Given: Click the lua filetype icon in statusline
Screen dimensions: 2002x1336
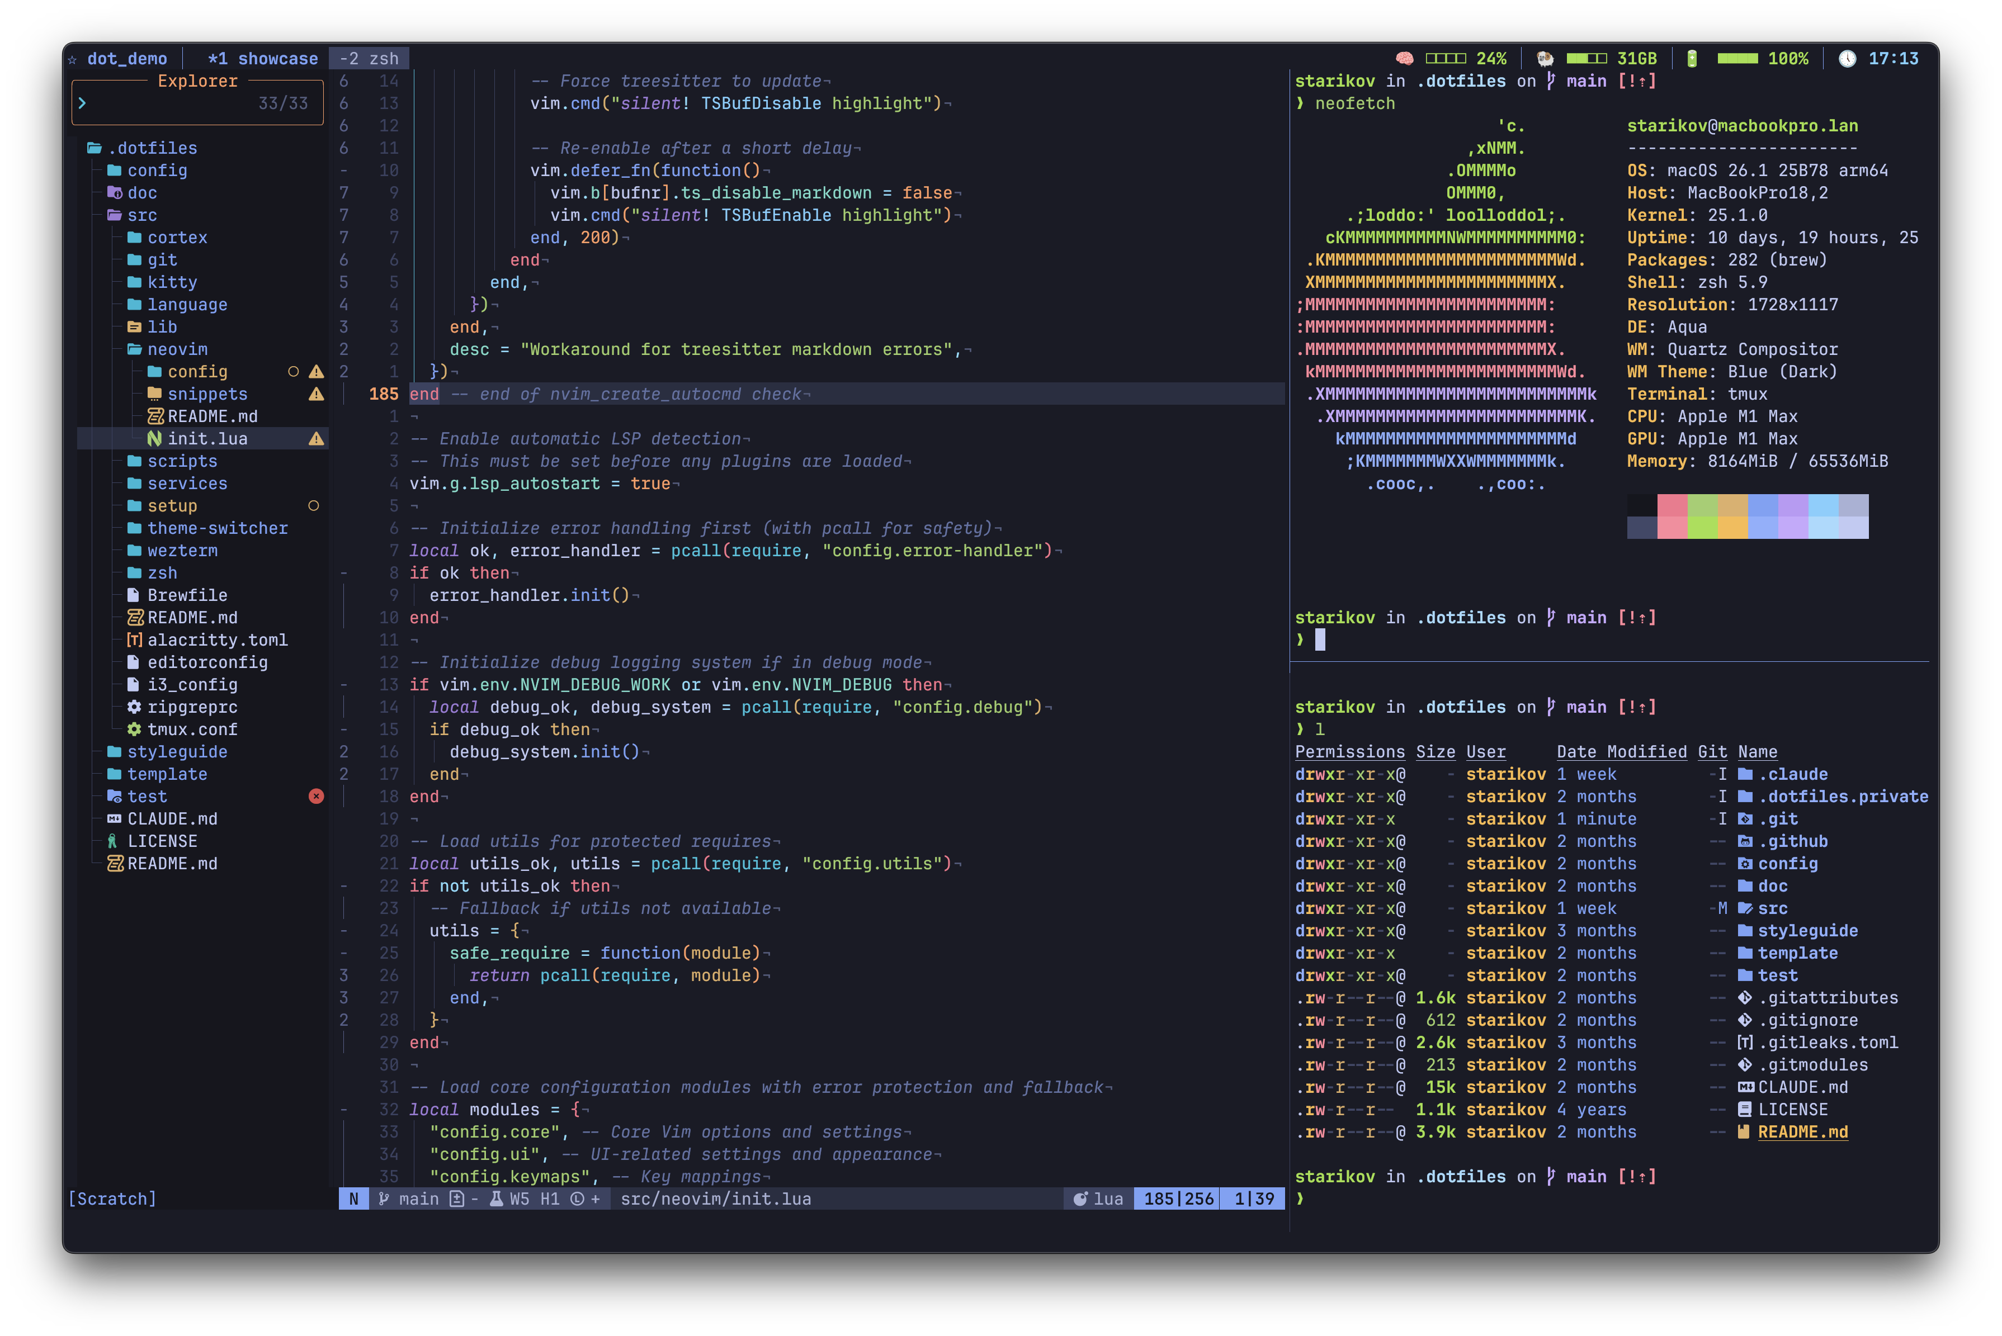Looking at the screenshot, I should 1080,1199.
